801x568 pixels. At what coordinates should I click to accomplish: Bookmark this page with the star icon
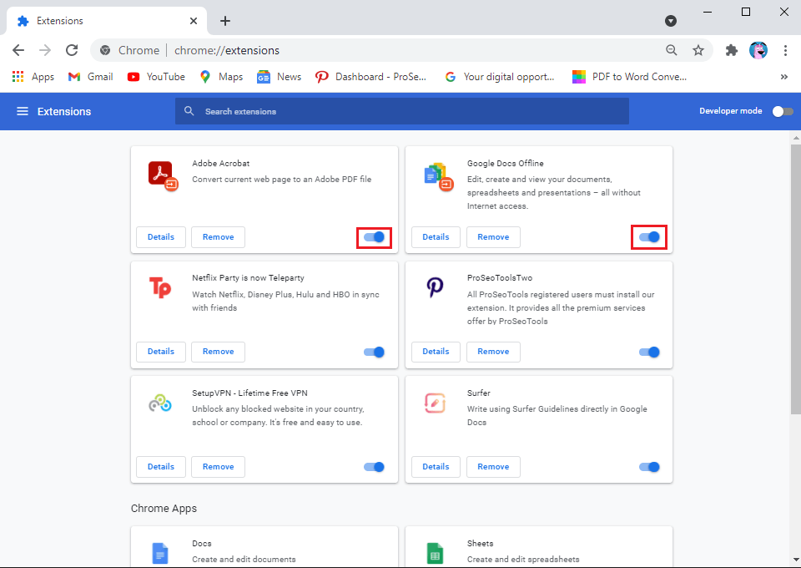point(698,50)
